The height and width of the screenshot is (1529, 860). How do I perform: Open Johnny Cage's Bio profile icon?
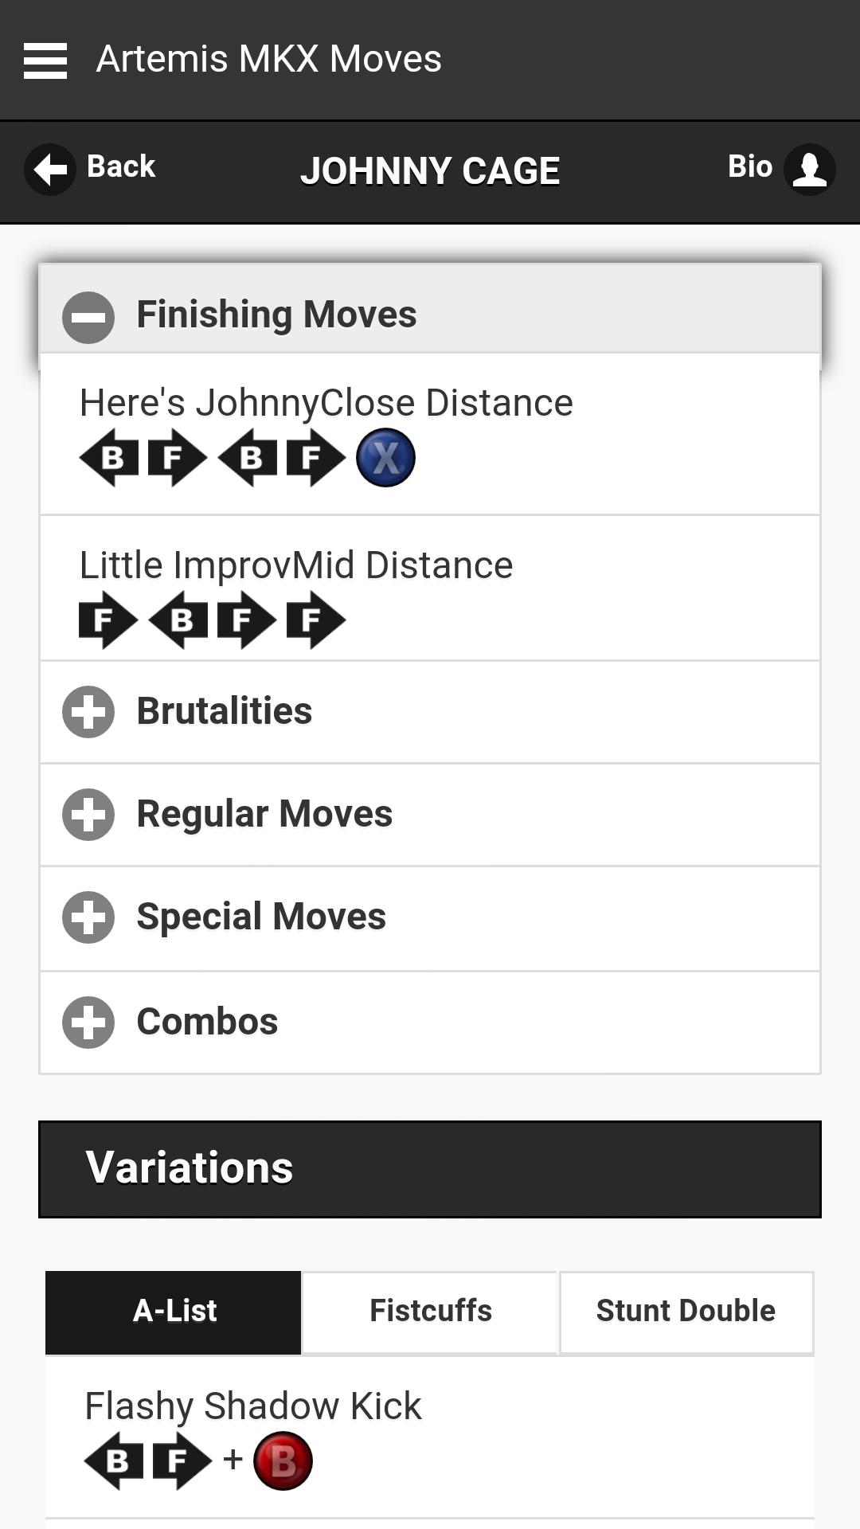[809, 169]
